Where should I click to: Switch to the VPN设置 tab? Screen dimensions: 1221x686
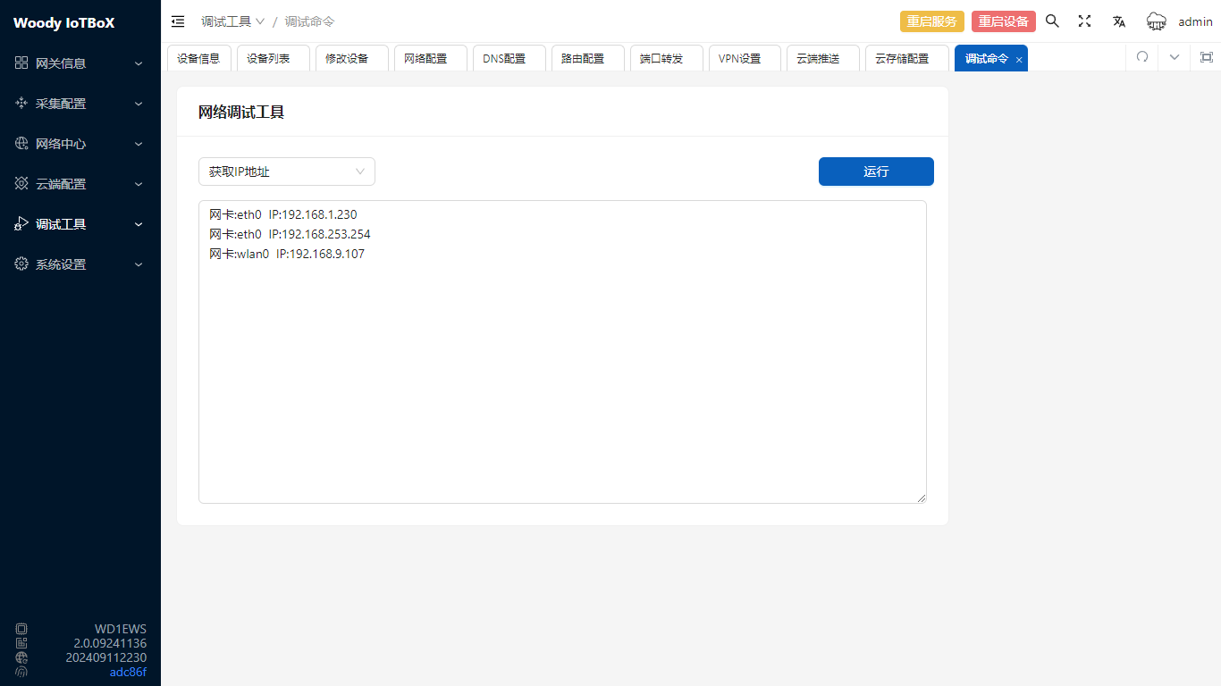(x=739, y=58)
